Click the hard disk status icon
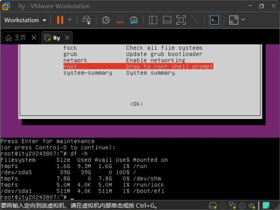The image size is (280, 210). [x=213, y=206]
